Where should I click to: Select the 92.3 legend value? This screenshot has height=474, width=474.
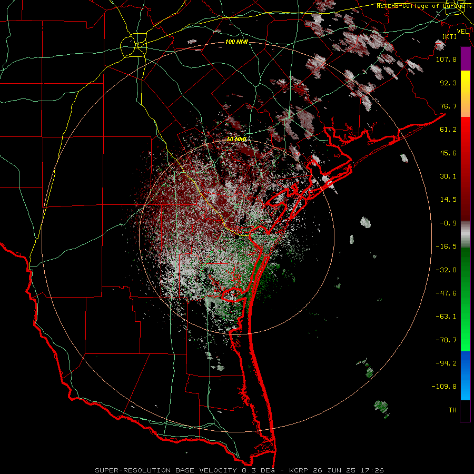point(448,83)
